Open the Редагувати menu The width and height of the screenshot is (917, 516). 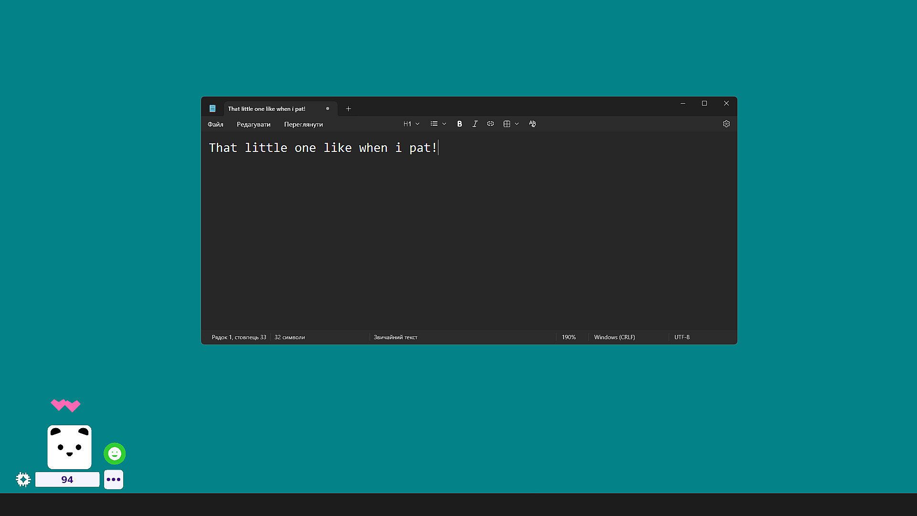point(254,124)
